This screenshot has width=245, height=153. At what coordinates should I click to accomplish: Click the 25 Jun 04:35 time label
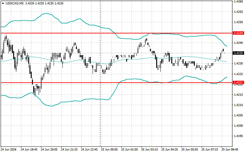(x=169, y=150)
